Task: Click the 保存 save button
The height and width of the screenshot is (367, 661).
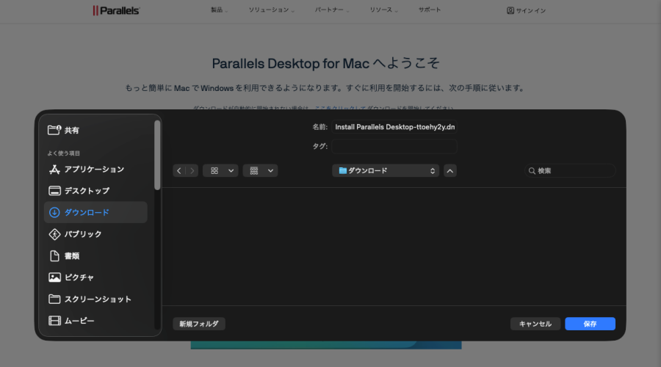Action: pos(590,324)
